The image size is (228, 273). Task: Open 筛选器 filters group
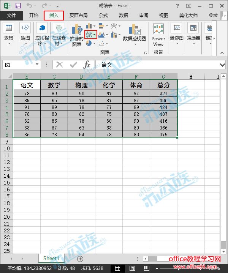click(193, 33)
